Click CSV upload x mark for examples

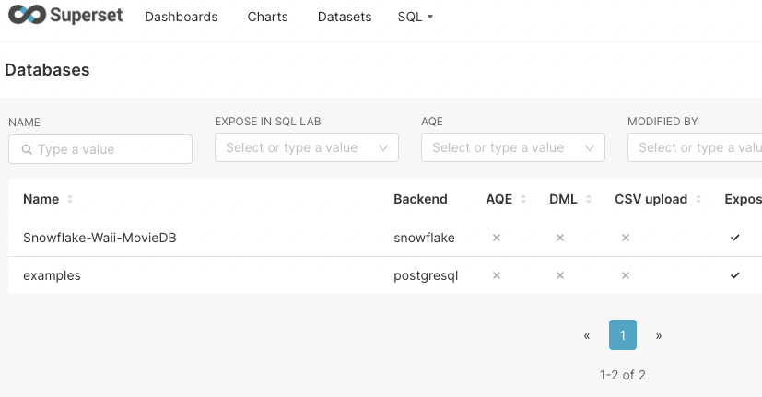625,275
